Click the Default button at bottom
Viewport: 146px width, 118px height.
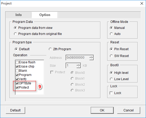coord(15,110)
